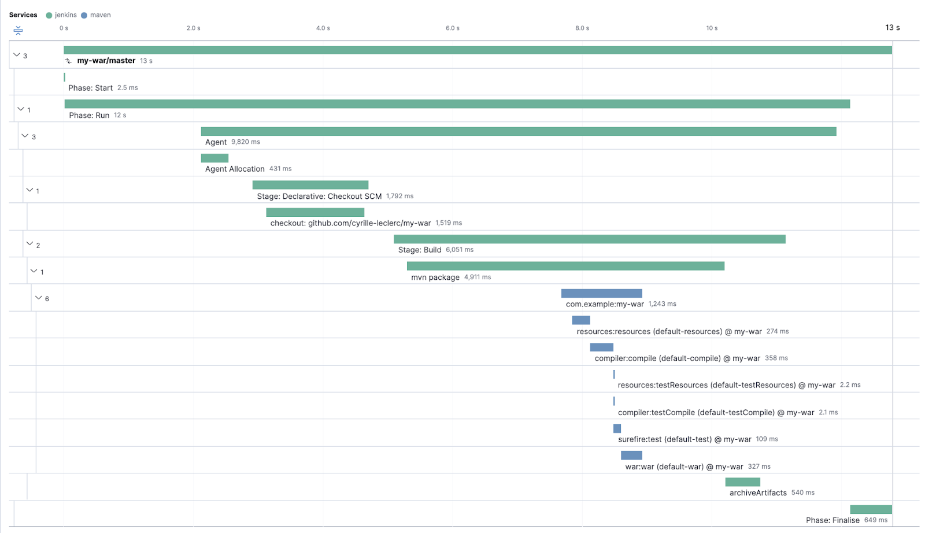Screen dimensions: 925x533
Task: Click the green jenkins legend dot
Action: 49,16
